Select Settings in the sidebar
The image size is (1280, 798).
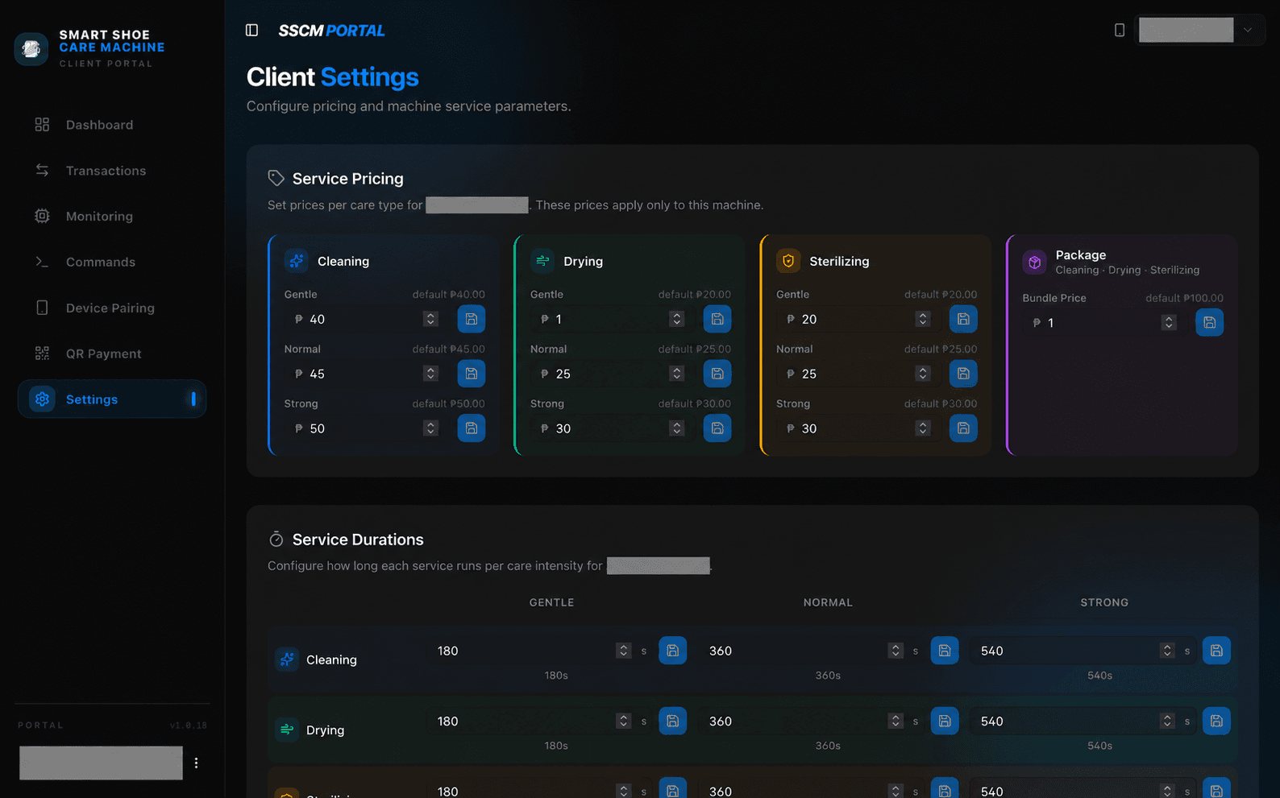point(112,399)
